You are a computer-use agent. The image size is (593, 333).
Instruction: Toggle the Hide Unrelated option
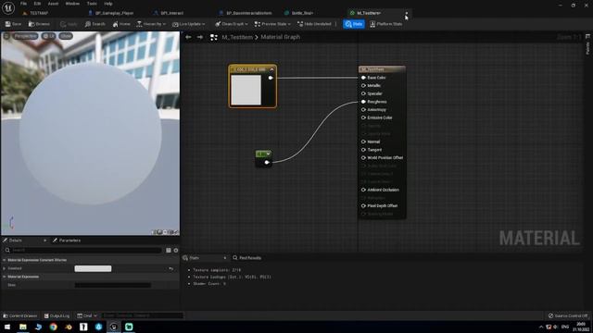tap(314, 24)
